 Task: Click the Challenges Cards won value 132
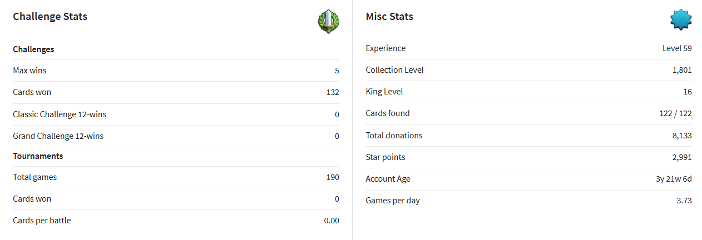[x=333, y=92]
